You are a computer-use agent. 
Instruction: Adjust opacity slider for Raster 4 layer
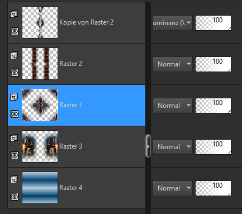click(x=213, y=188)
